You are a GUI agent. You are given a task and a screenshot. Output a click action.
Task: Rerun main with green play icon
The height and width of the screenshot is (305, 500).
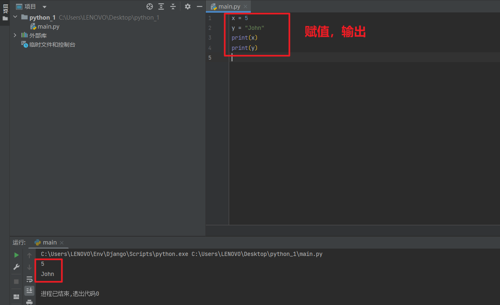[16, 255]
